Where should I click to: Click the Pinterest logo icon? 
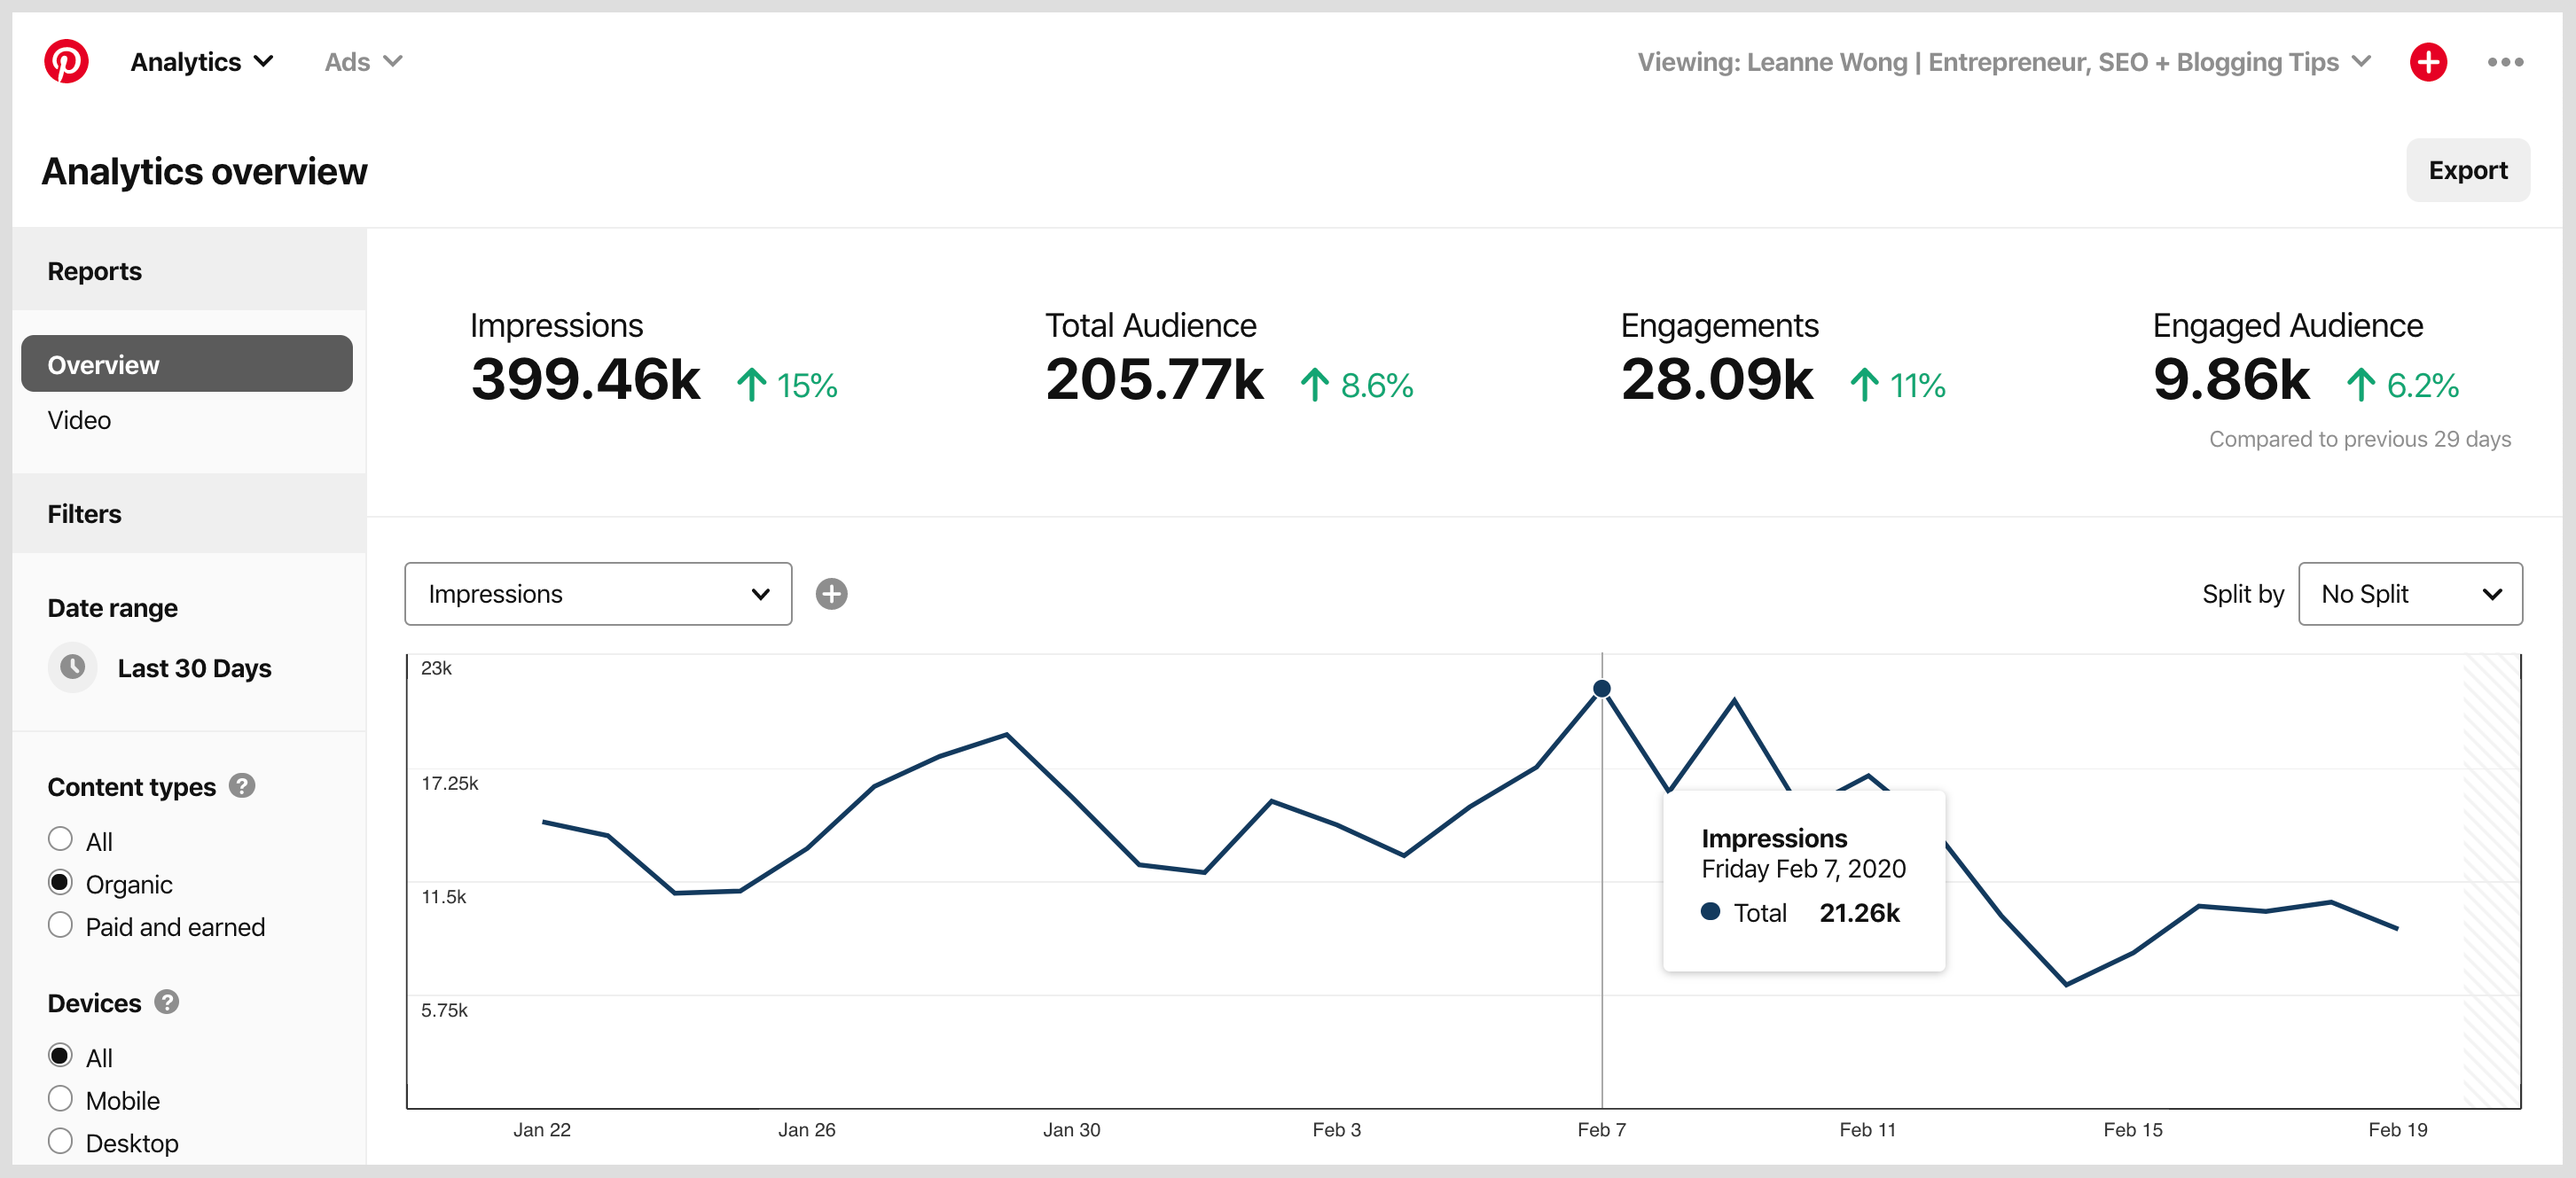click(x=66, y=61)
